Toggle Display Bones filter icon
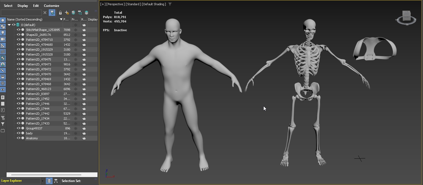The width and height of the screenshot is (423, 185). (x=3, y=71)
